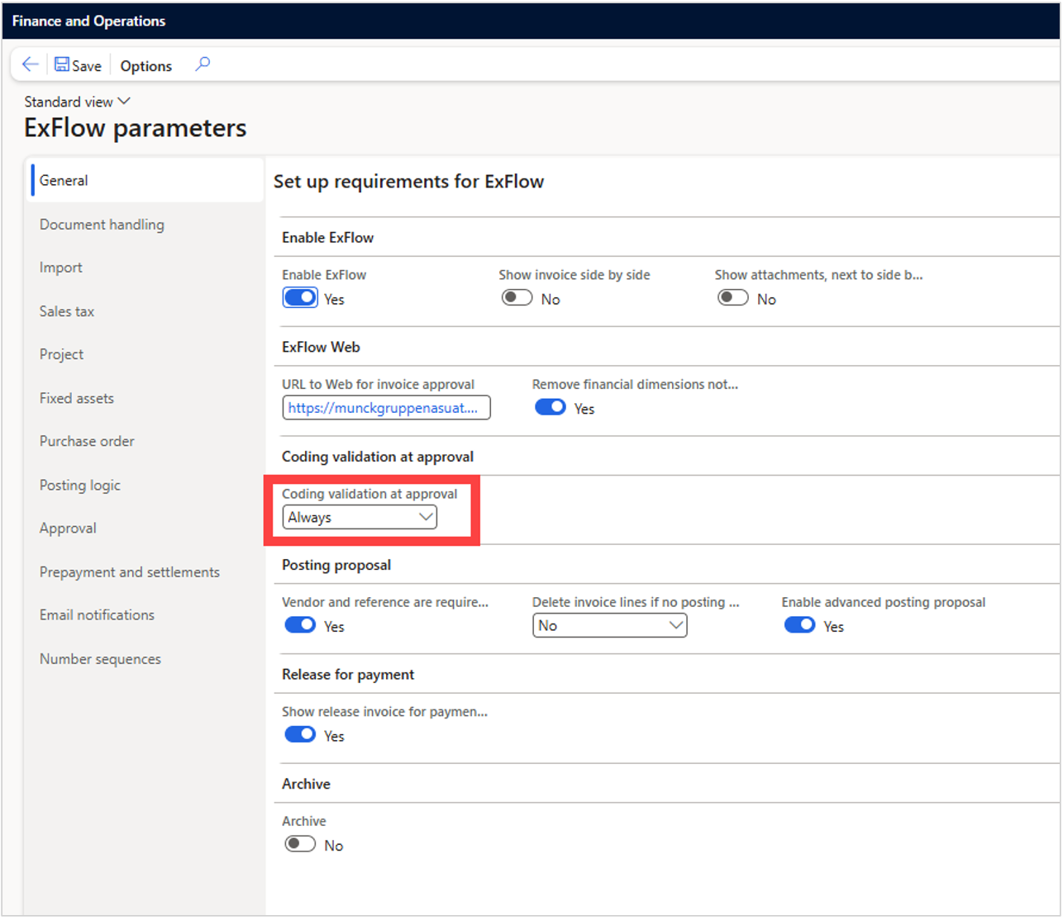1063x920 pixels.
Task: Expand the Standard view selector
Action: [x=78, y=102]
